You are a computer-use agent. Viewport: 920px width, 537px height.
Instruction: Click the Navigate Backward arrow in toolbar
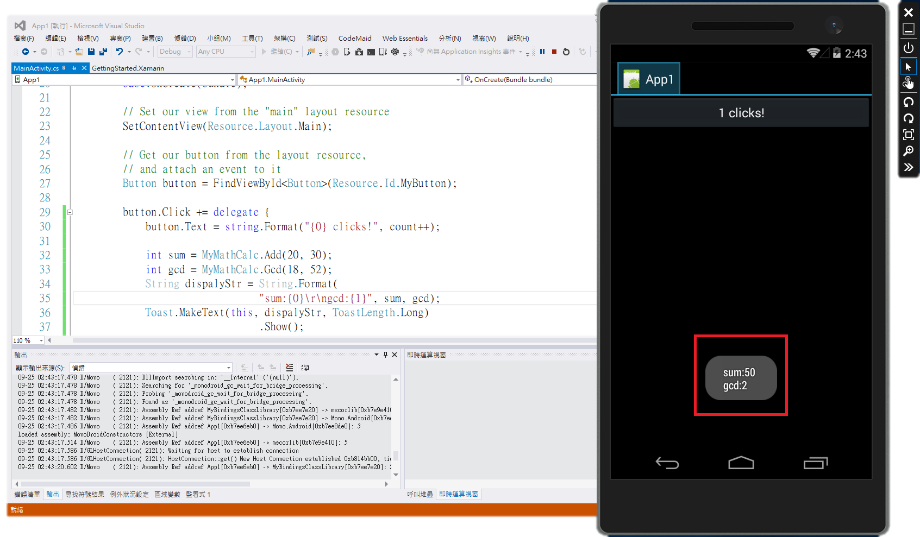[26, 52]
